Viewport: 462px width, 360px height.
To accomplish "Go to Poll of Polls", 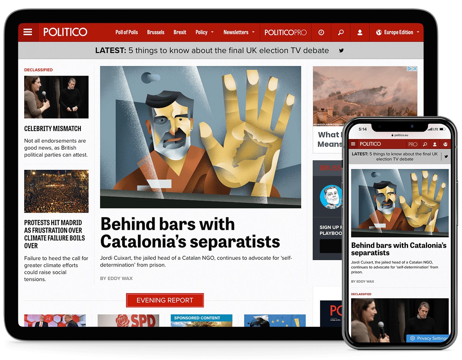I will click(x=127, y=32).
